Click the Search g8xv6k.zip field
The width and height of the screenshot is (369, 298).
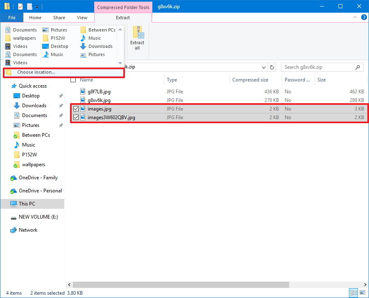click(x=322, y=67)
